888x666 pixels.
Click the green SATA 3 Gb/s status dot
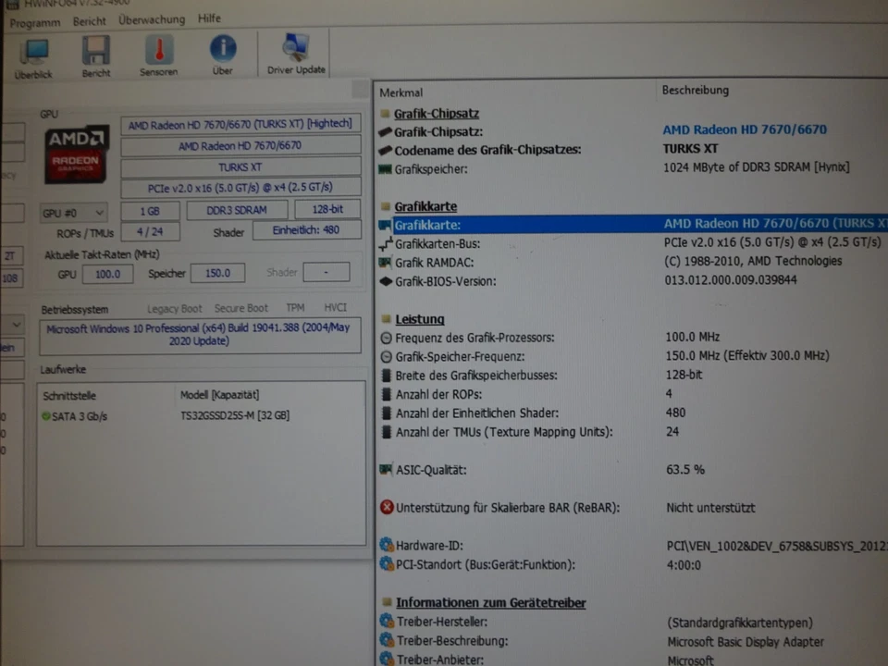[45, 416]
